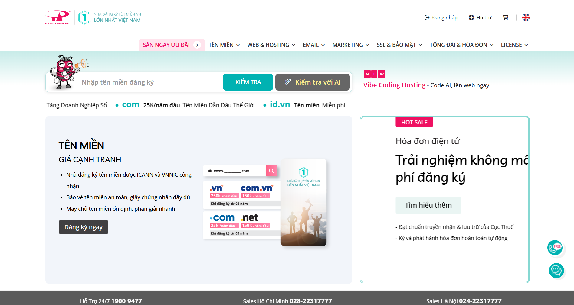574x305 pixels.
Task: Open the EMAIL dropdown menu
Action: coord(314,45)
